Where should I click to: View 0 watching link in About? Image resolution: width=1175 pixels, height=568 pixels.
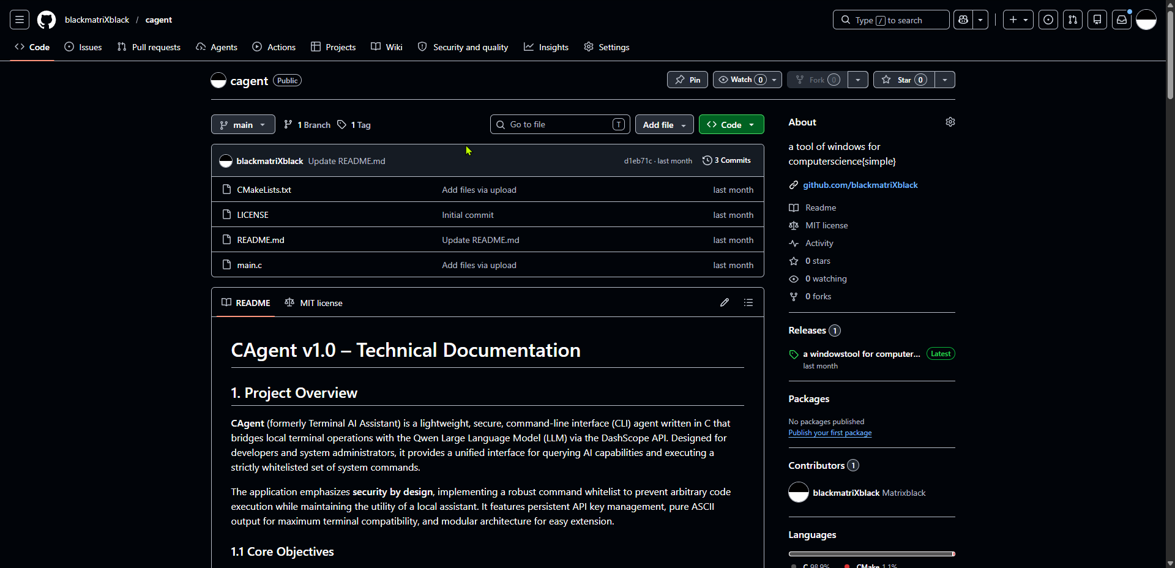(x=826, y=278)
